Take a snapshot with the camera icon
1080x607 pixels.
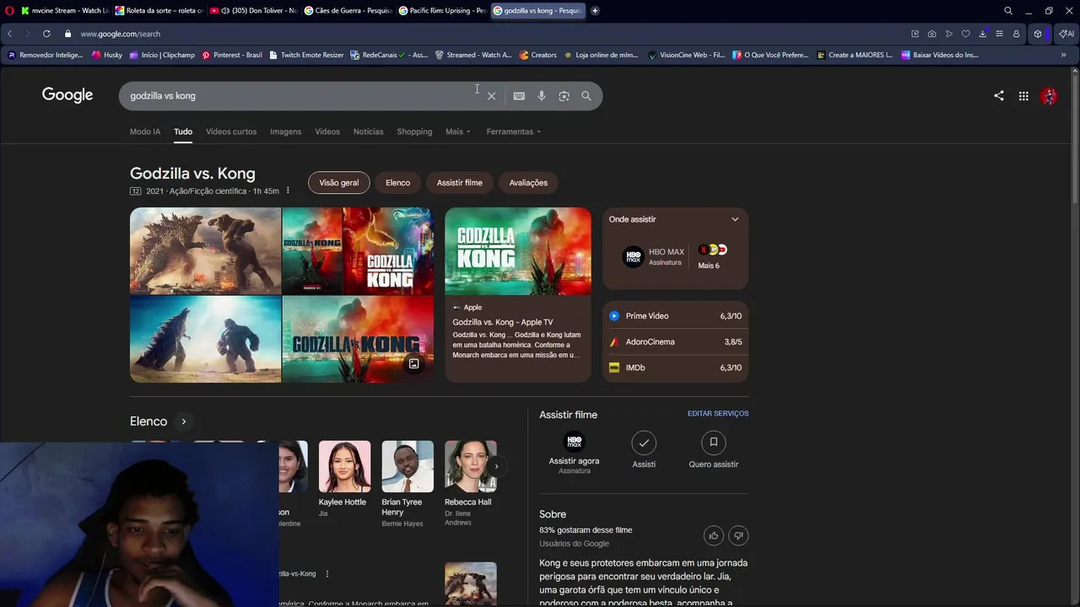click(x=931, y=34)
